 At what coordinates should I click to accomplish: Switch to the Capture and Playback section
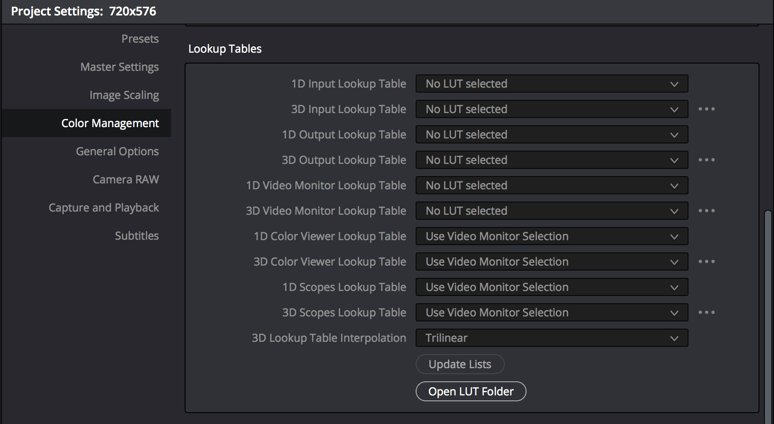(104, 207)
